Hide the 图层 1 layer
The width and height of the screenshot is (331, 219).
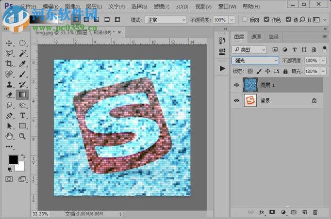click(x=236, y=84)
